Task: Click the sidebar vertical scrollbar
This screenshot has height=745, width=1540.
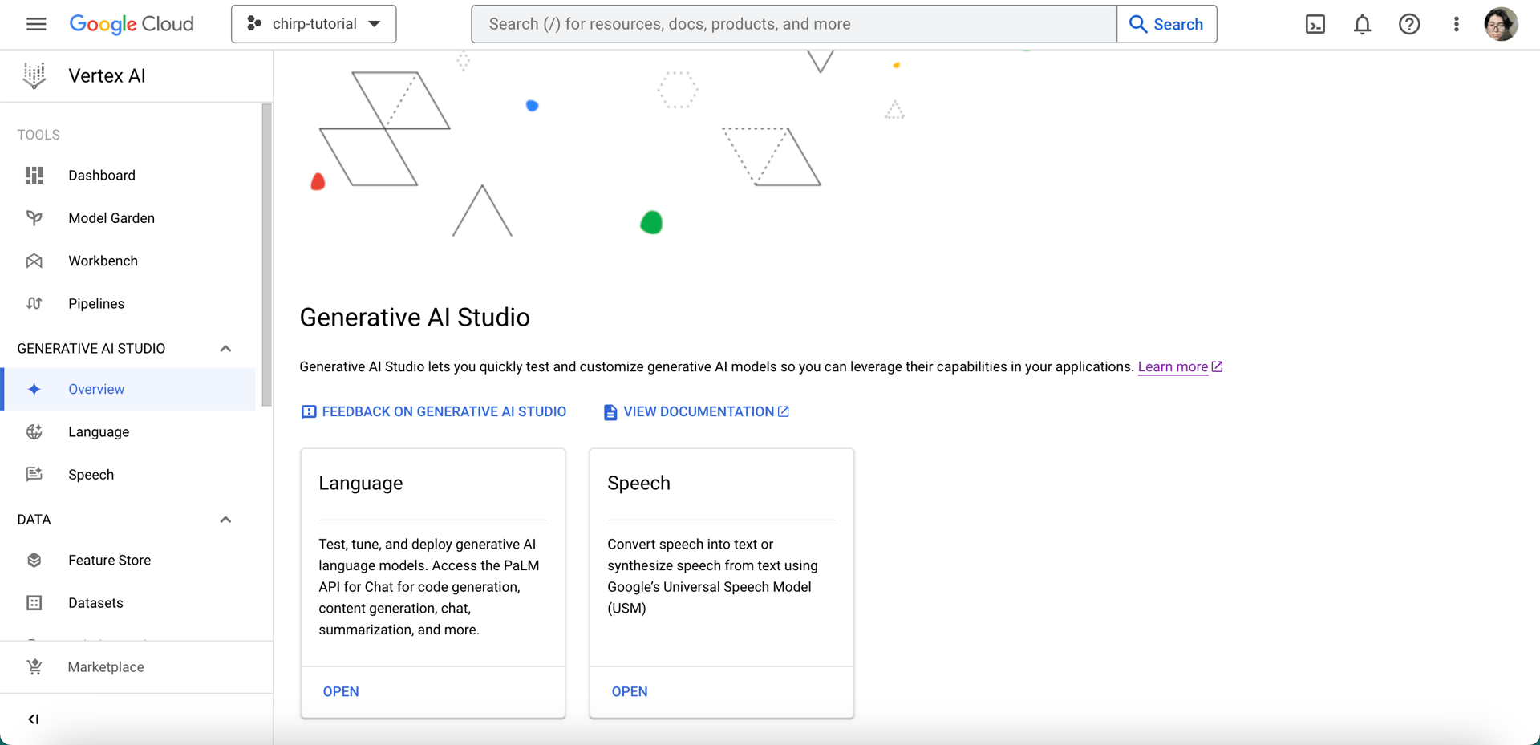Action: tap(266, 255)
